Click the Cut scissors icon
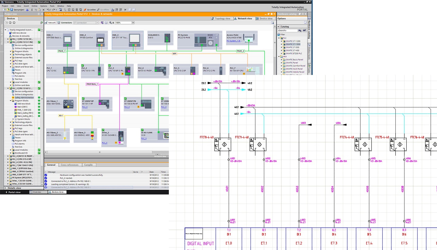The height and width of the screenshot is (250, 437). tap(32, 10)
